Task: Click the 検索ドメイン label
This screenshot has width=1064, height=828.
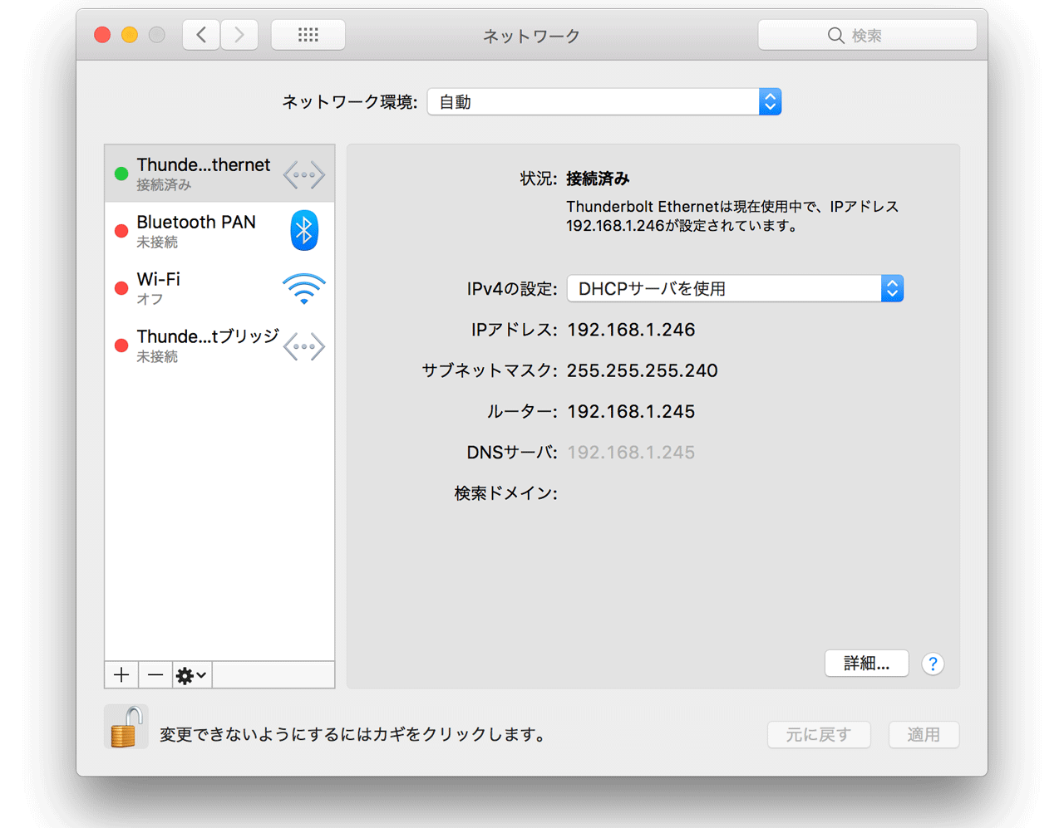Action: coord(505,493)
